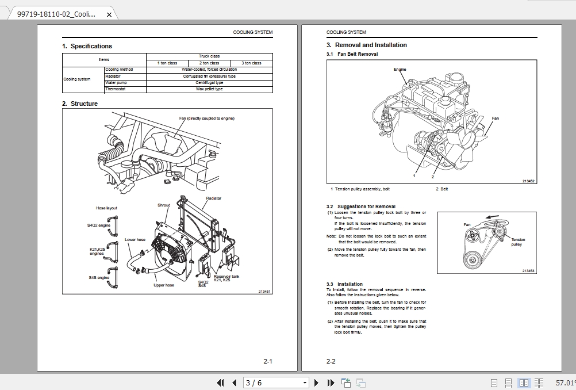This screenshot has height=390, width=576.
Task: Click the 57.01% zoom level indicator
Action: 565,382
